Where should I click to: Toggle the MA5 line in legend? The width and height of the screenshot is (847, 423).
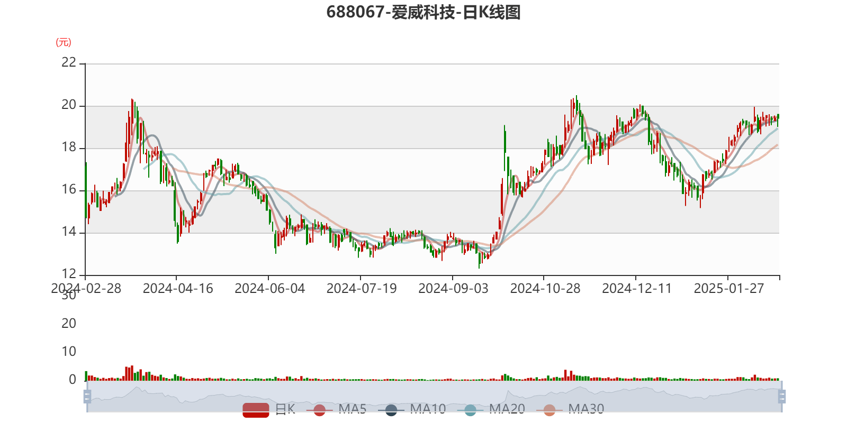pyautogui.click(x=336, y=409)
